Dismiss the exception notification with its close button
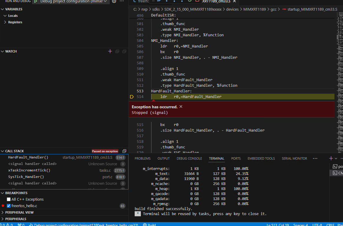 point(181,106)
